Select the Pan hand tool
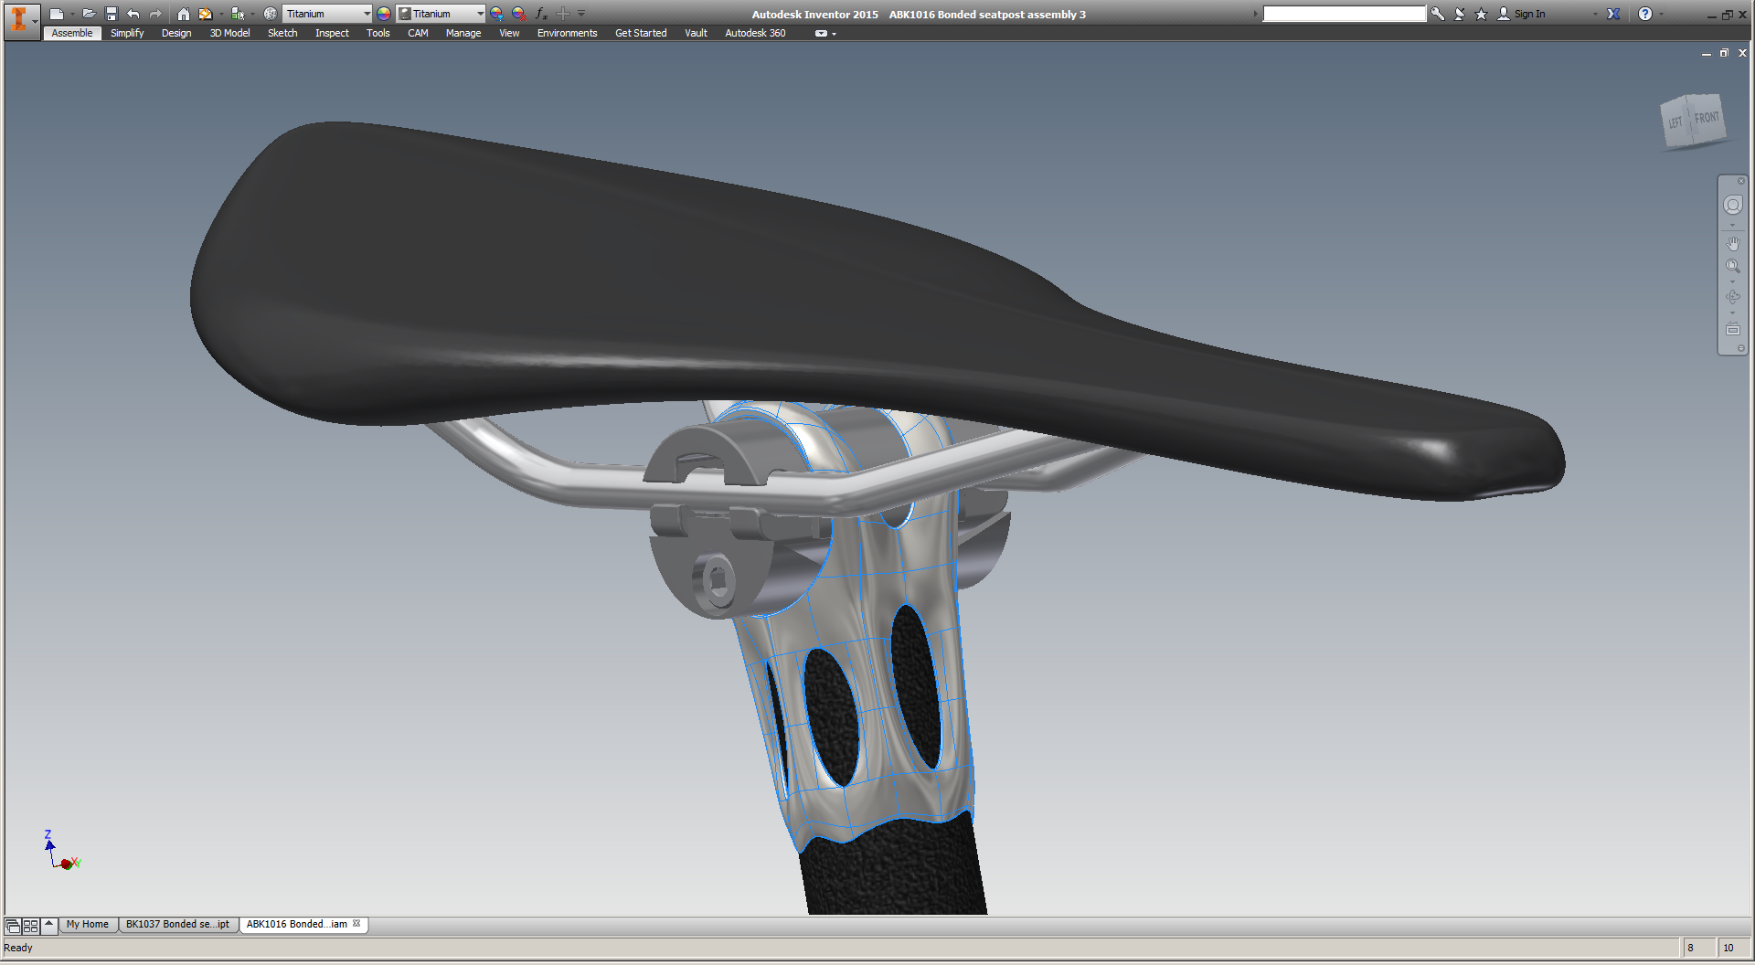This screenshot has height=965, width=1755. (1733, 243)
